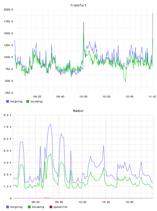Click the Incoming label in Frankfurt legend
Image resolution: width=157 pixels, height=211 pixels.
pos(36,101)
